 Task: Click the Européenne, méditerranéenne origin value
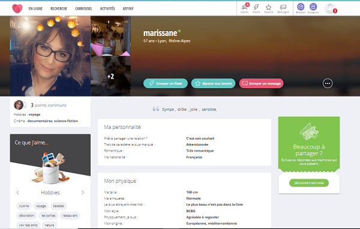[211, 224]
